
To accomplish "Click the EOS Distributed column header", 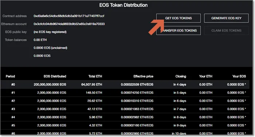I will point(55,76).
